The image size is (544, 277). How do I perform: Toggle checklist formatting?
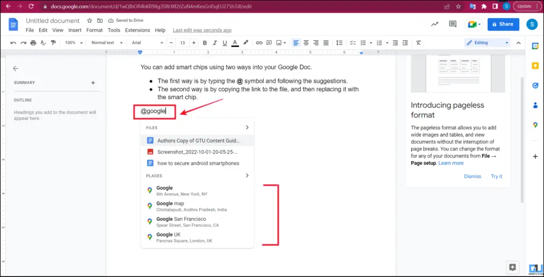[x=353, y=43]
